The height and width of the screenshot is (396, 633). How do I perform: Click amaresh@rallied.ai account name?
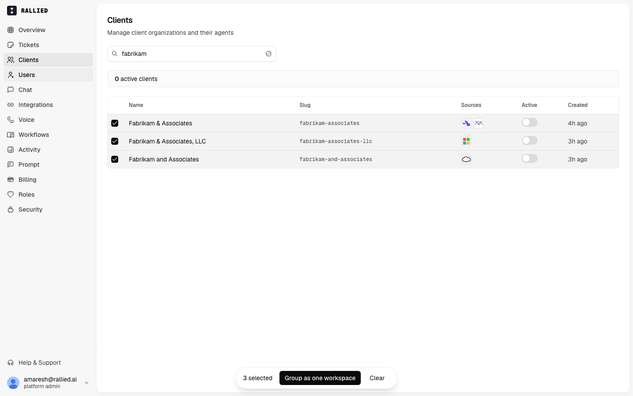point(50,379)
